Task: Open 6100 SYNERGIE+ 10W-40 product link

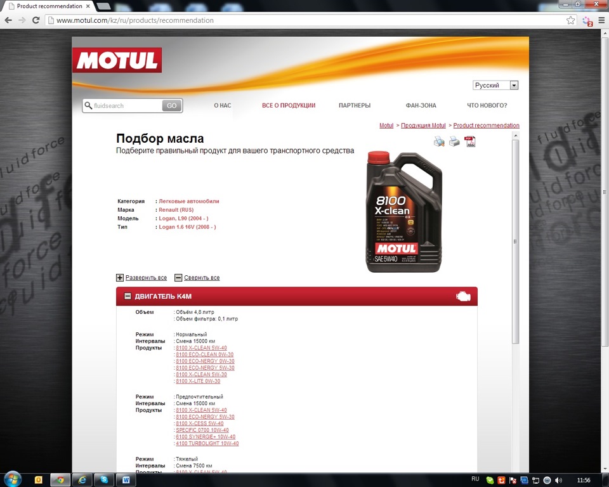Action: [x=206, y=436]
